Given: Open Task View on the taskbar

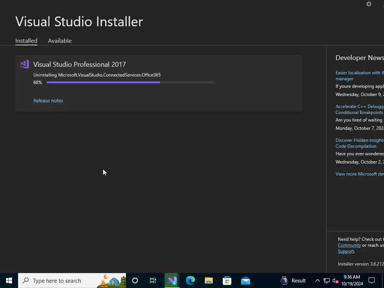Looking at the screenshot, I should (x=153, y=280).
